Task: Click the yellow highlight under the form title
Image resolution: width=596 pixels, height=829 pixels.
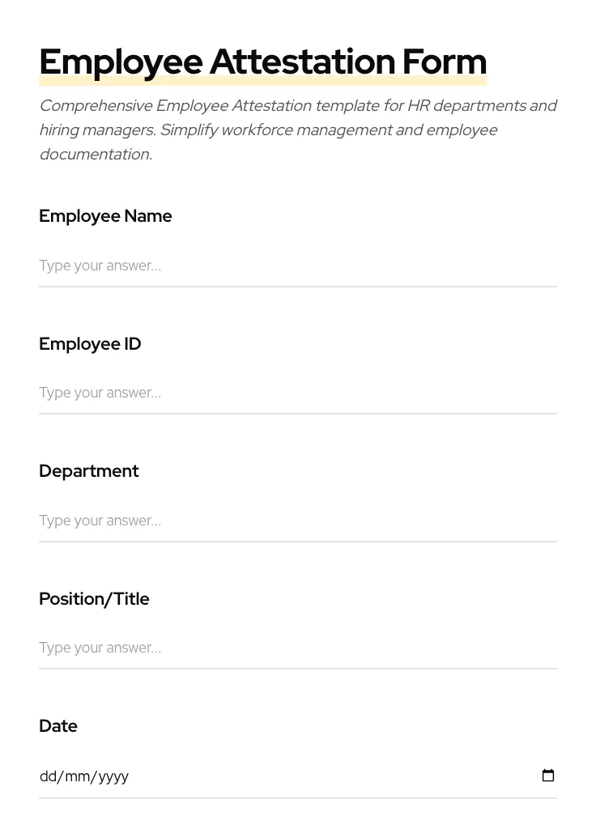Action: (262, 80)
